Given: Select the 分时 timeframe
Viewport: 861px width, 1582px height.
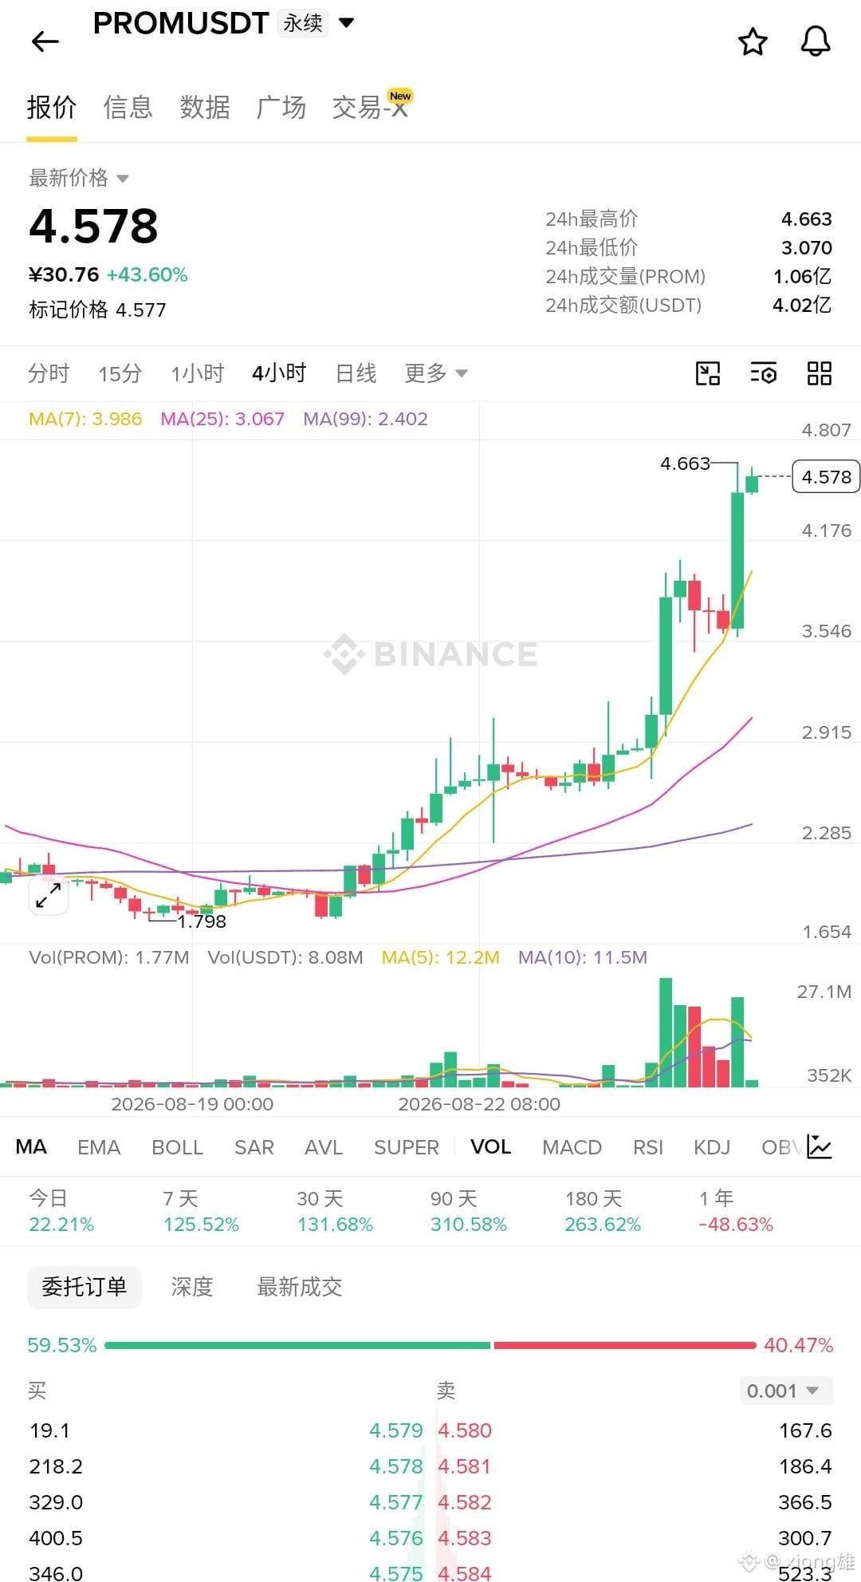Looking at the screenshot, I should point(49,373).
